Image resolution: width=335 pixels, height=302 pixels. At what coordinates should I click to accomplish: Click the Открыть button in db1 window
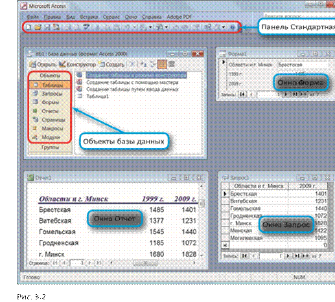click(43, 64)
